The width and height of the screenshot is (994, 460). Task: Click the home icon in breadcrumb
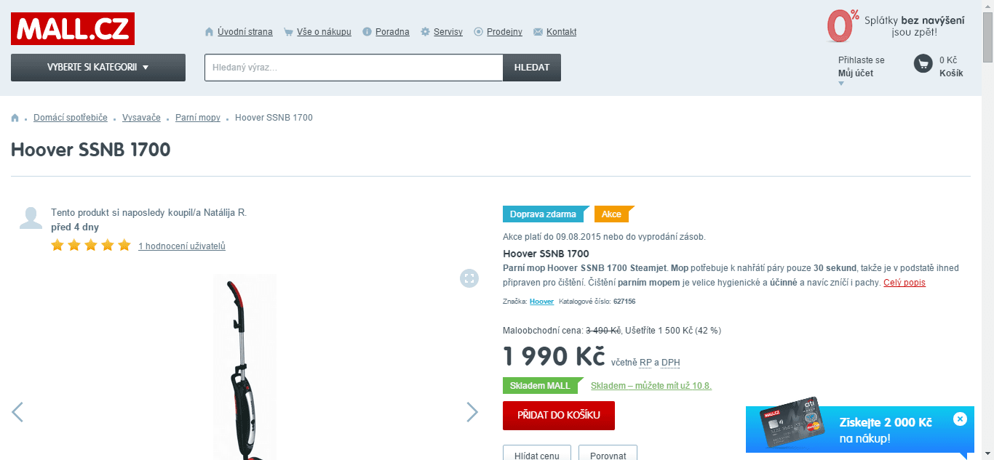(x=15, y=118)
